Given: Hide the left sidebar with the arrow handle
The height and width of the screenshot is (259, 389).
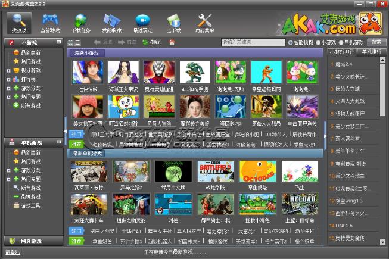Looking at the screenshot, I should 66,131.
